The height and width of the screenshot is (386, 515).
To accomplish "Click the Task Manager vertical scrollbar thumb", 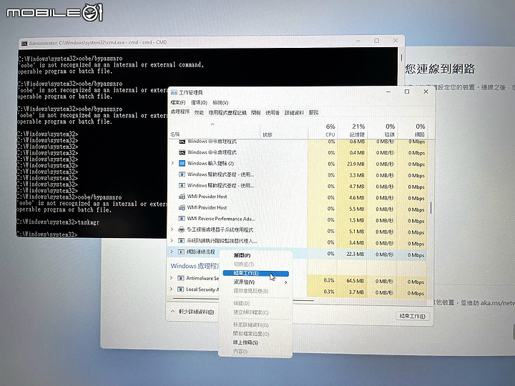I will [431, 207].
